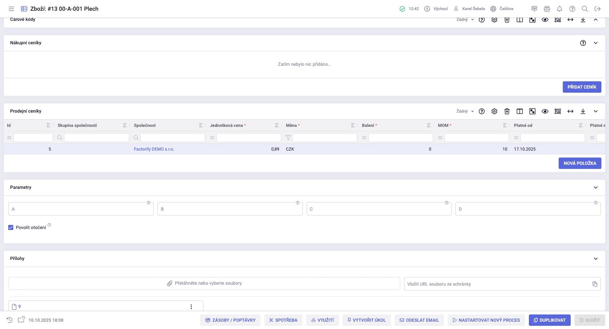Open the Id column filter operator

(9, 138)
